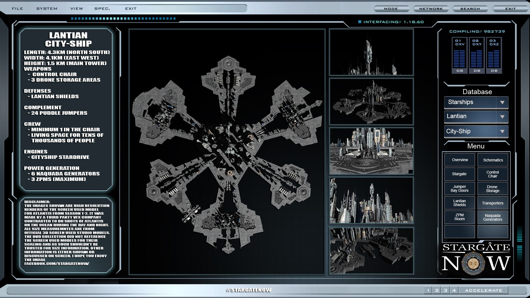Screen dimensions: 530x298
Task: Click the 'HEIGHT: 1.5 KM (MAIN TOWER)' line
Action: [x=65, y=63]
